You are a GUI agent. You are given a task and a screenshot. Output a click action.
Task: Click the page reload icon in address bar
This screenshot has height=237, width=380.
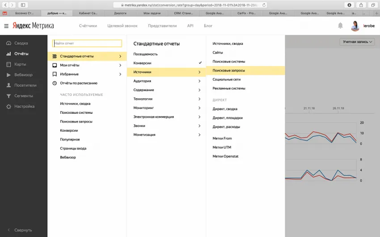tap(264, 5)
